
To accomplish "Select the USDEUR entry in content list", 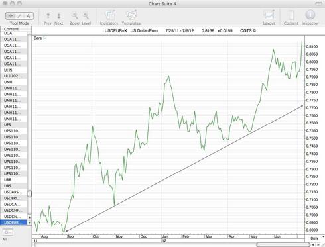I will pos(13,222).
